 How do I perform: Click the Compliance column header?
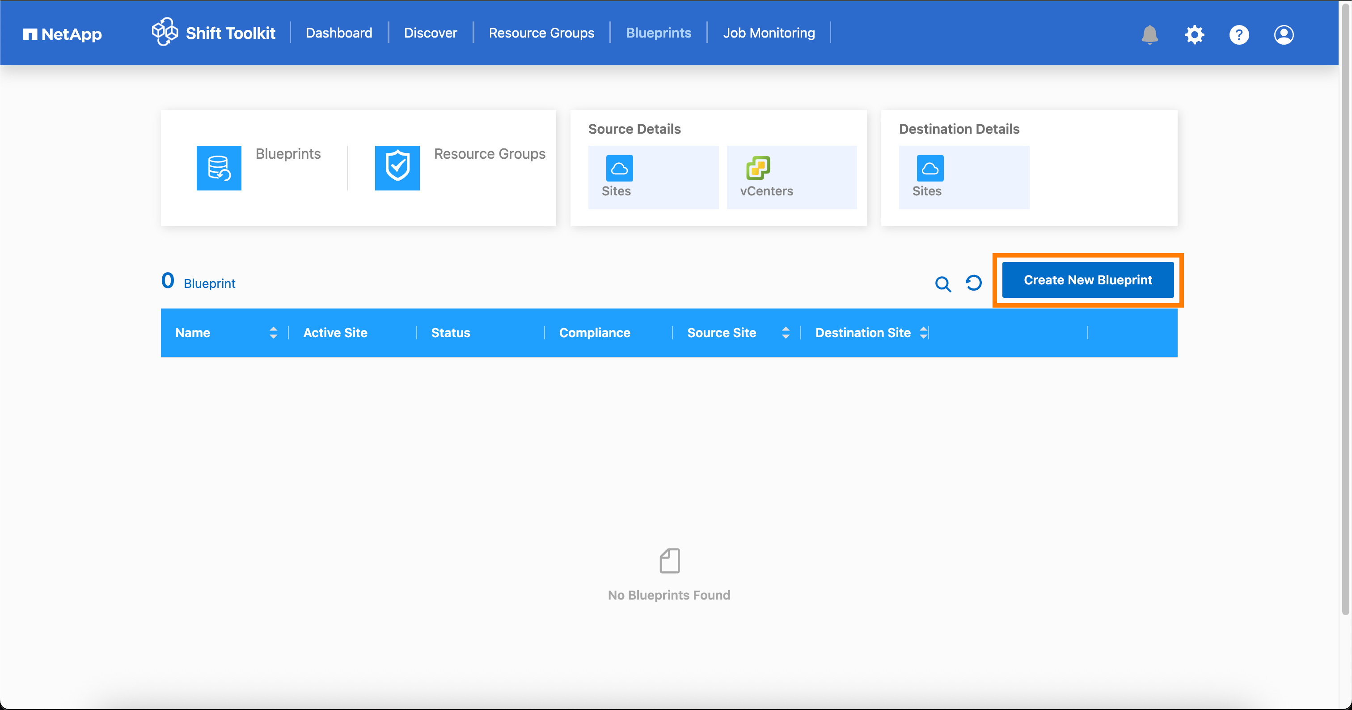595,333
